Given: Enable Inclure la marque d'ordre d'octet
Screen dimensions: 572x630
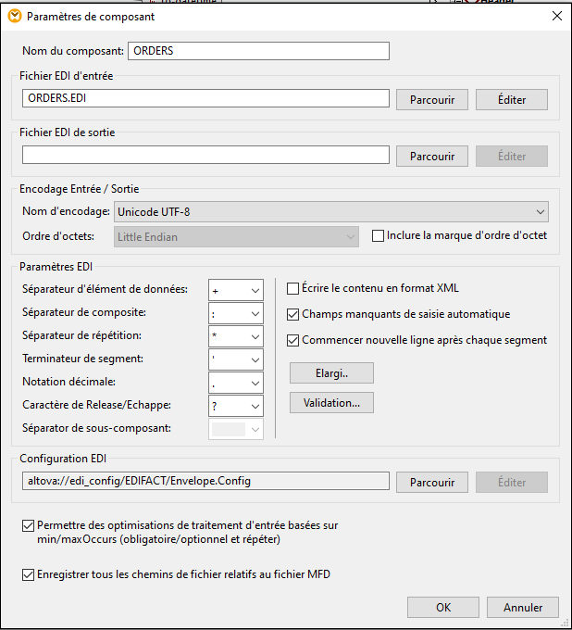Looking at the screenshot, I should [x=378, y=235].
